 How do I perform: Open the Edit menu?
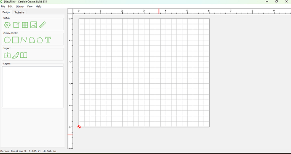pyautogui.click(x=10, y=6)
